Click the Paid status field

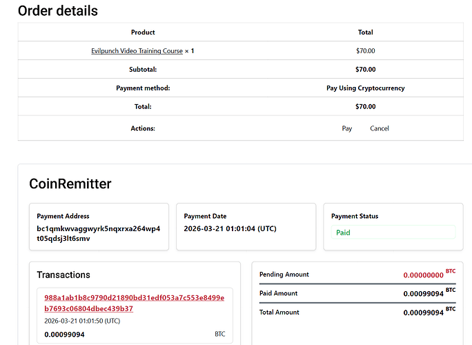393,233
